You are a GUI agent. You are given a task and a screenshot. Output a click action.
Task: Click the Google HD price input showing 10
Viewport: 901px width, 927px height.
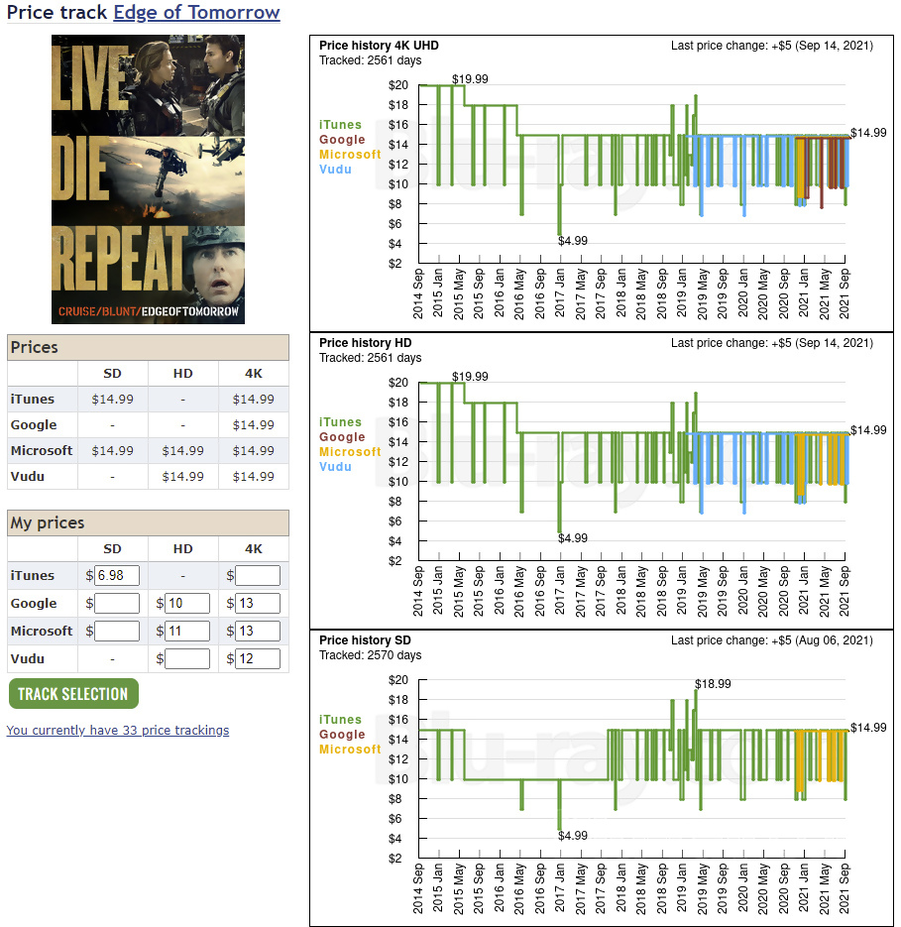[185, 603]
